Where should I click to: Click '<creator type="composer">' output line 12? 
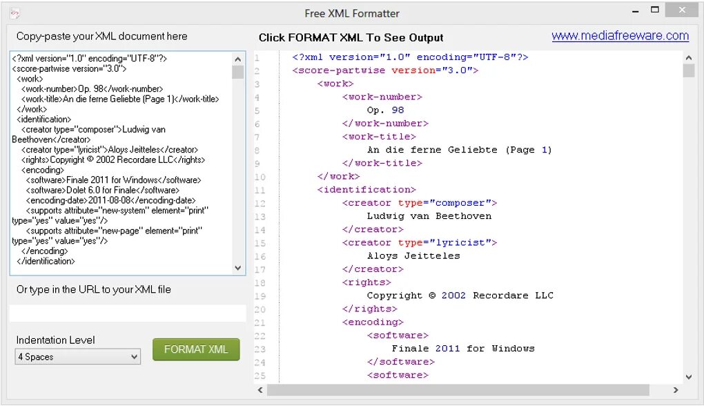click(x=420, y=203)
